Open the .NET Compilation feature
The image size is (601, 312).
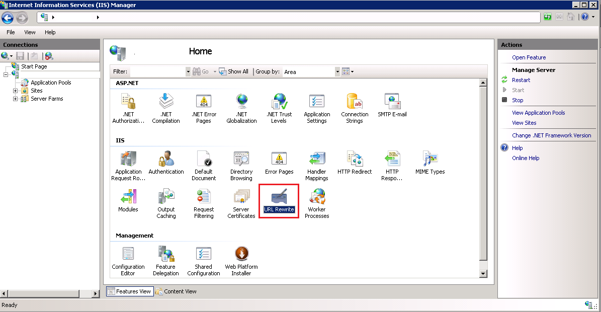click(x=166, y=109)
